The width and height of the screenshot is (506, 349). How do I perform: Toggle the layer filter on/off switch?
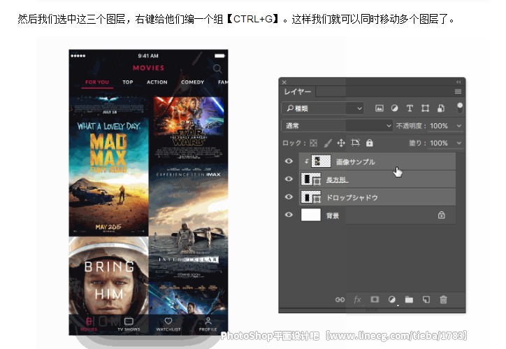460,108
